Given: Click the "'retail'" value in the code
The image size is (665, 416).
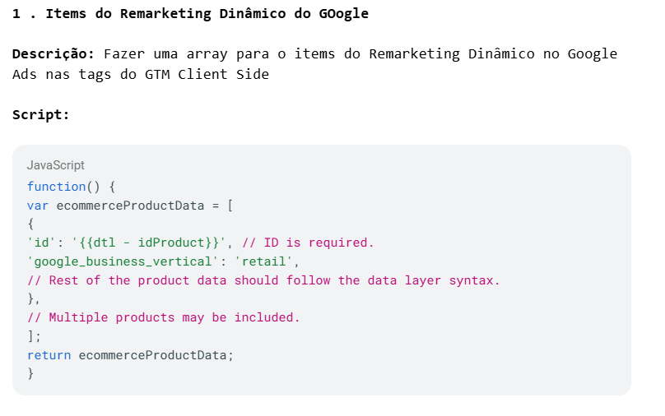Looking at the screenshot, I should coord(267,261).
